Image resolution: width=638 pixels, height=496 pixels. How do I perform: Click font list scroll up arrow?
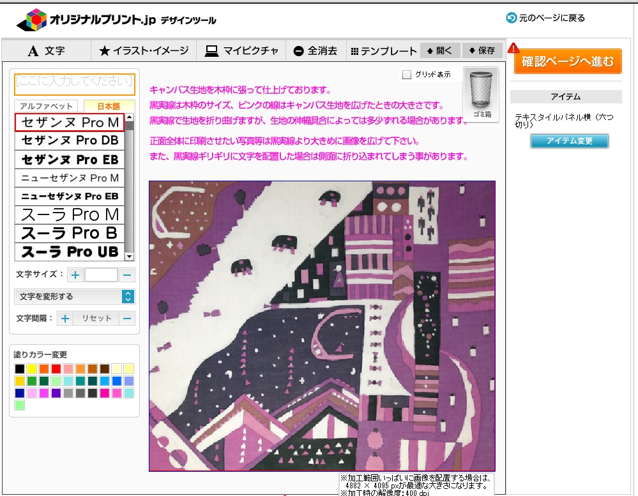tap(130, 117)
